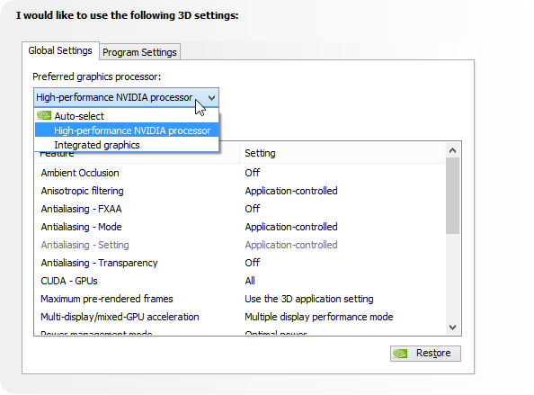
Task: Click the Restore button
Action: click(x=425, y=353)
